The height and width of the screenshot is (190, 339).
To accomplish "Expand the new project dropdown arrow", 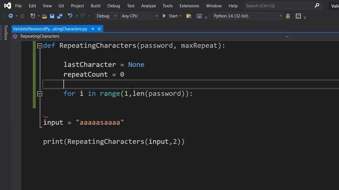I will tap(39, 16).
